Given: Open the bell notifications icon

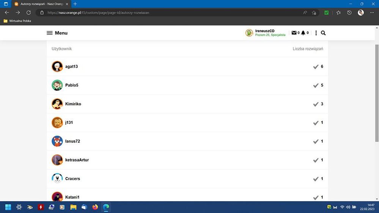Looking at the screenshot, I should pyautogui.click(x=303, y=33).
